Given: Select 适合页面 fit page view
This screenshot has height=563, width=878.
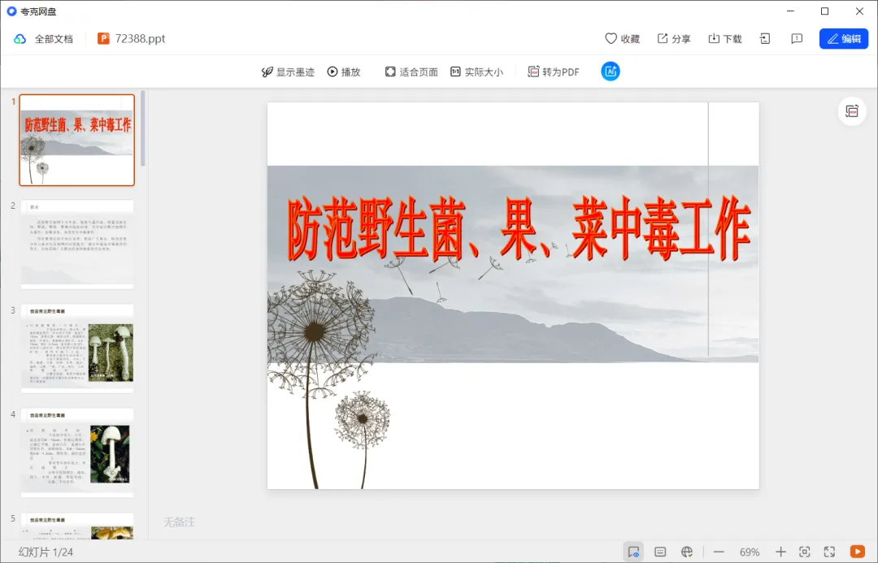Looking at the screenshot, I should coord(411,71).
